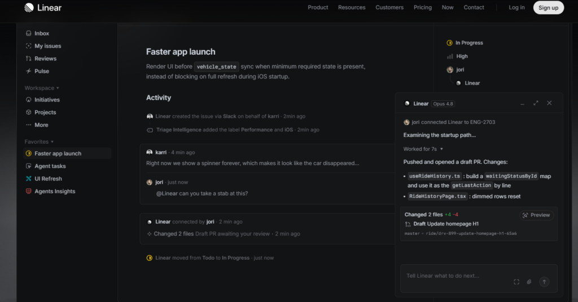
Task: Expand the Worked for 7s details
Action: coord(423,149)
